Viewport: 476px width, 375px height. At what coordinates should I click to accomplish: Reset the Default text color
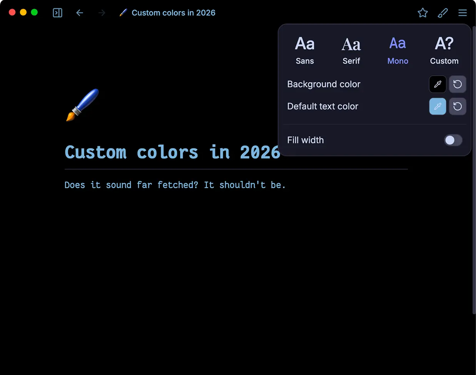pyautogui.click(x=458, y=106)
